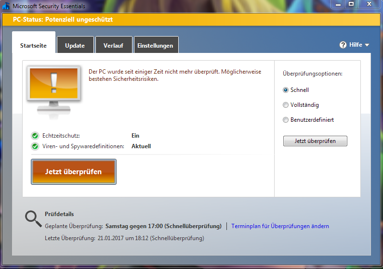The image size is (383, 269).
Task: Minimize the Security Essentials window
Action: click(338, 4)
